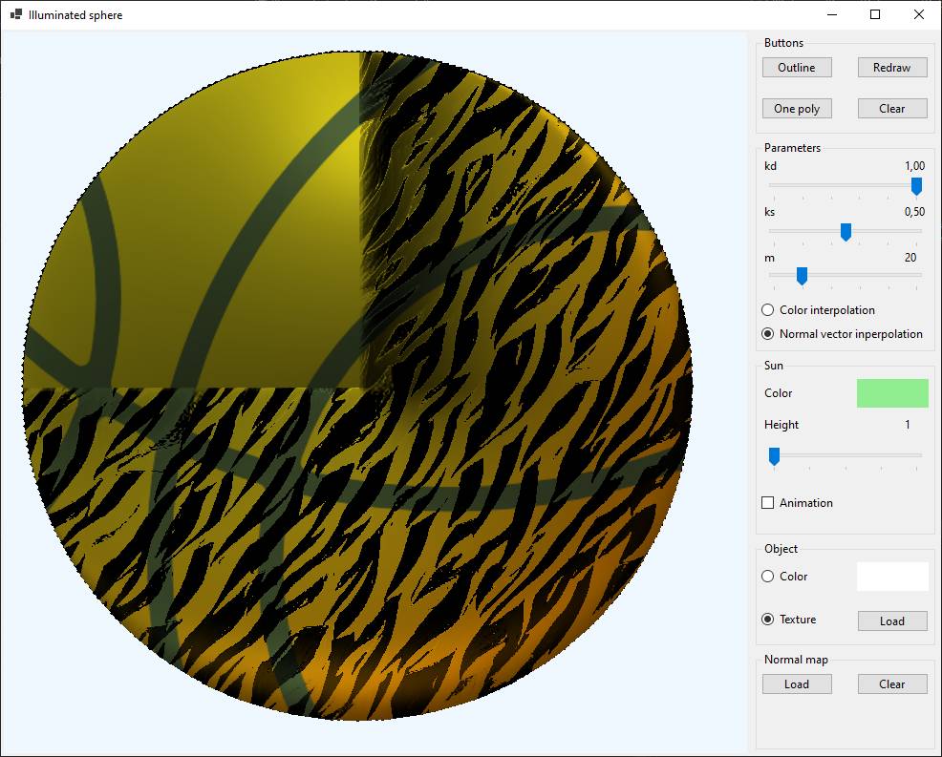
Task: Click the kd slider thumb
Action: [916, 186]
